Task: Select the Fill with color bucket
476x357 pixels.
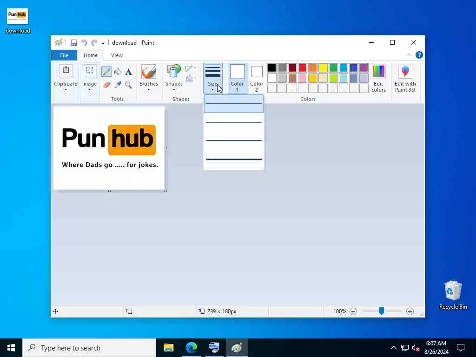Action: (118, 72)
